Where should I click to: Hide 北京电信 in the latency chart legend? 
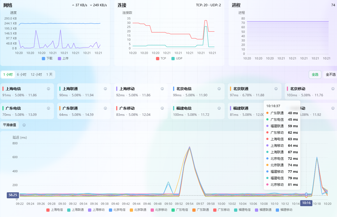coord(117,210)
